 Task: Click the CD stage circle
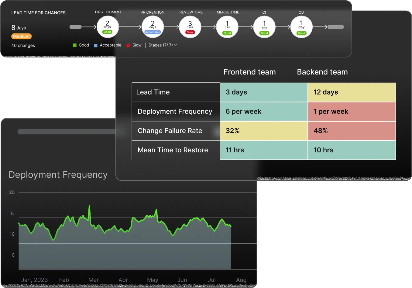click(301, 27)
